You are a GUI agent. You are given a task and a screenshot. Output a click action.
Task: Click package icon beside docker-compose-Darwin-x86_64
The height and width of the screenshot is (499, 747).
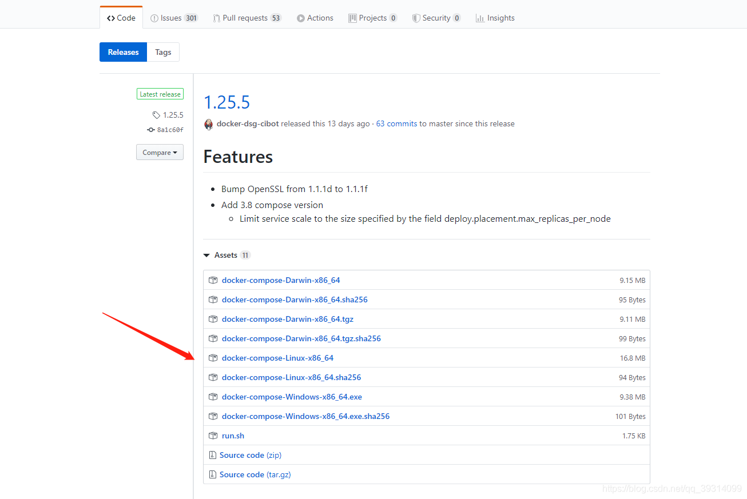213,280
